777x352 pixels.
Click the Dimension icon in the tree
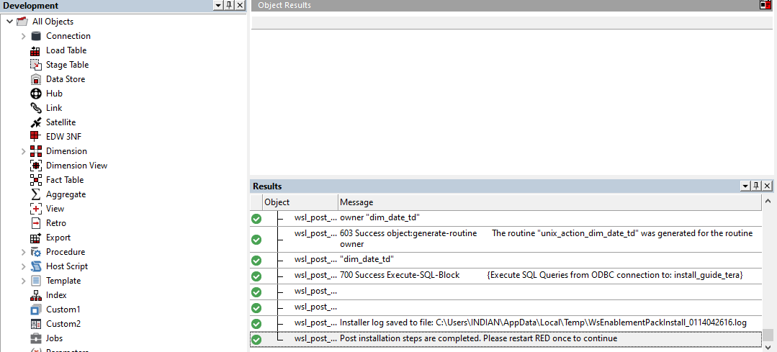(x=36, y=151)
